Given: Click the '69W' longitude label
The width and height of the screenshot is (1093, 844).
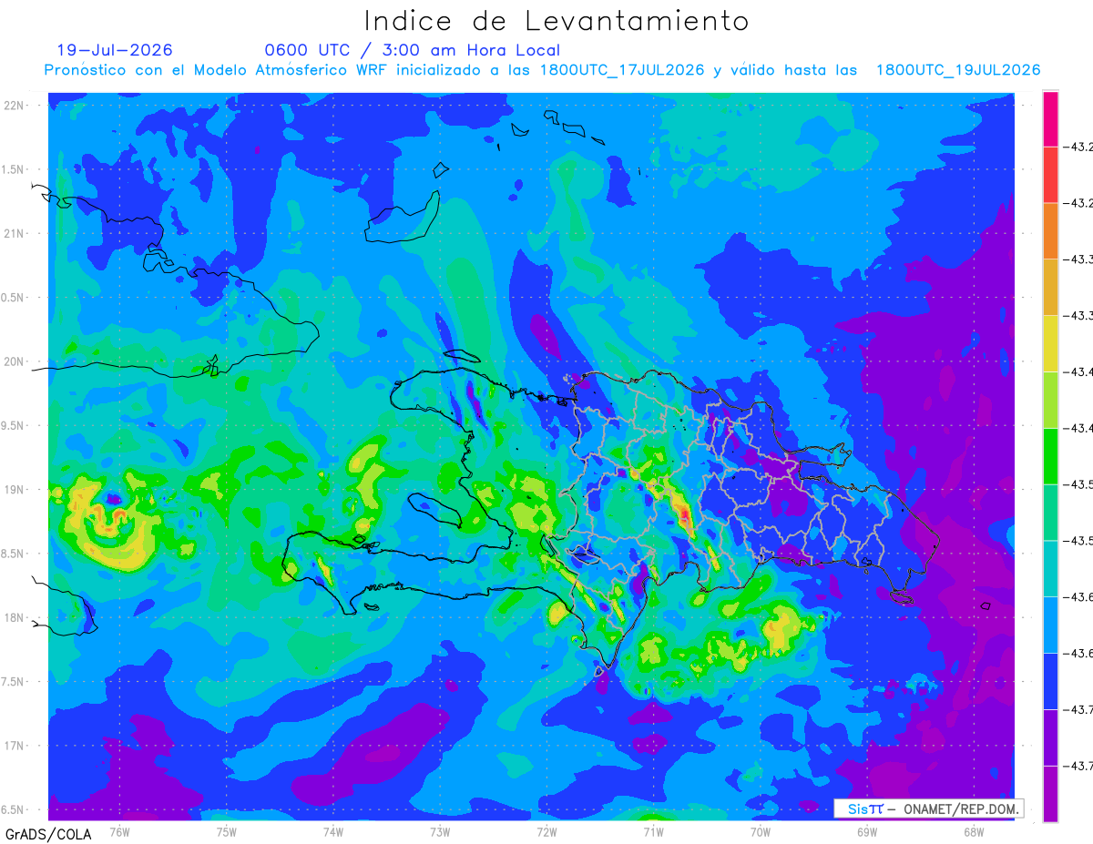Looking at the screenshot, I should tap(867, 832).
